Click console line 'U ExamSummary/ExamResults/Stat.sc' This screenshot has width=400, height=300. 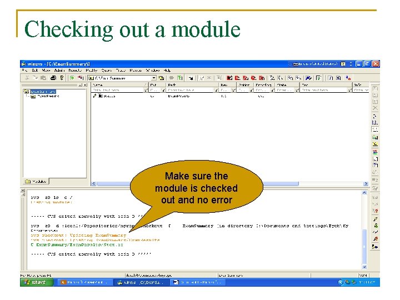pos(77,244)
